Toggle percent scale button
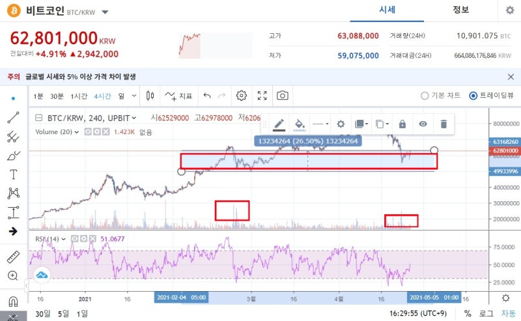Screen dimensions: 521x321 click(468, 313)
